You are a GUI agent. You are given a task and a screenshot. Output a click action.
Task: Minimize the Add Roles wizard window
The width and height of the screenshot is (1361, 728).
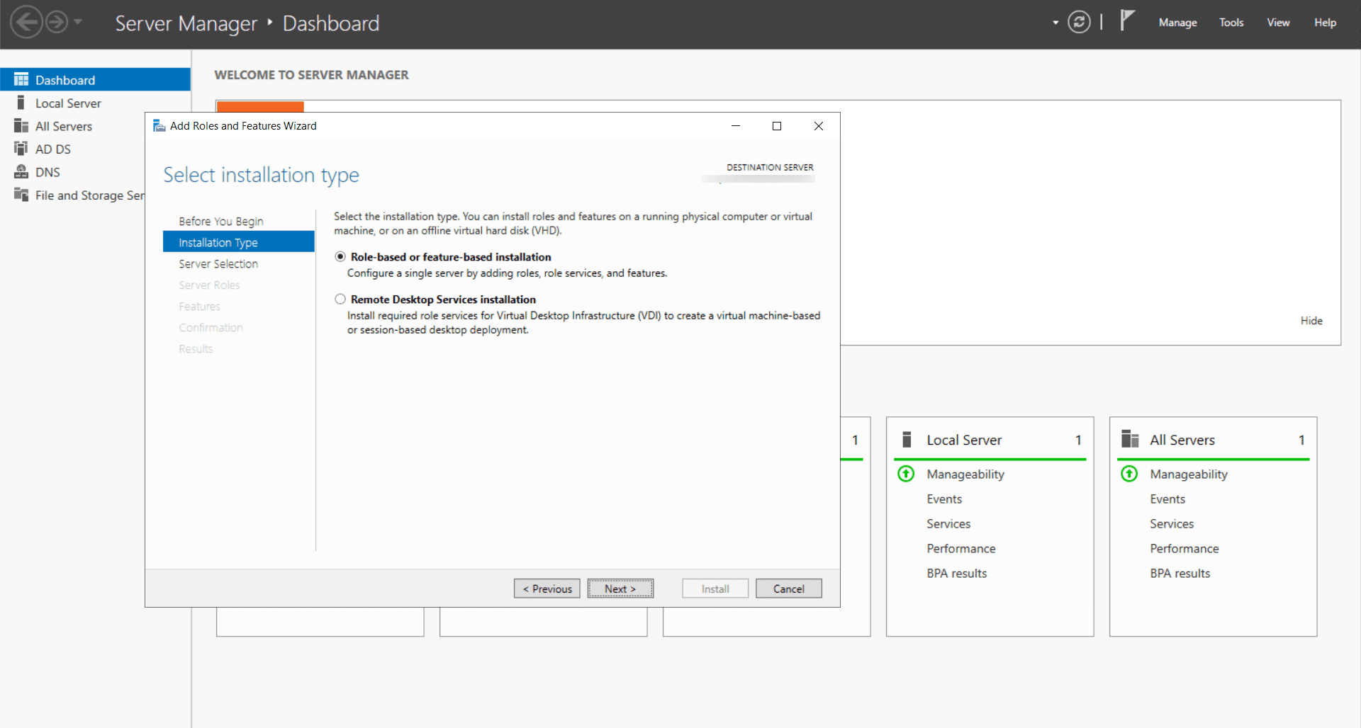coord(736,126)
